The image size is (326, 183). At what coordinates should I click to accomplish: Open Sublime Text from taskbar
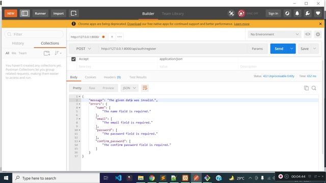click(x=163, y=178)
